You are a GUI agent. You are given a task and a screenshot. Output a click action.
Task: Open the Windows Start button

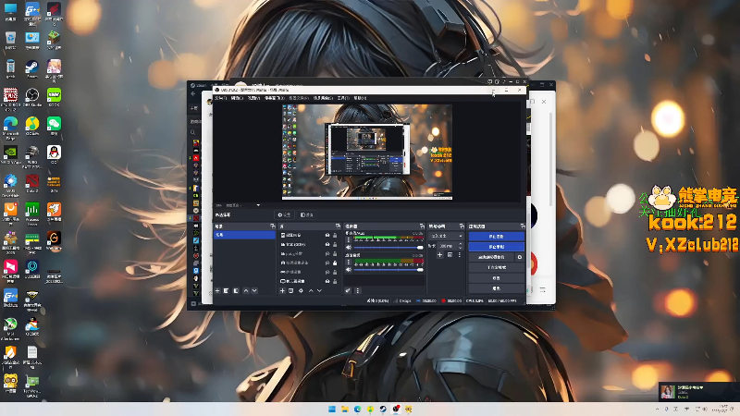click(x=332, y=409)
